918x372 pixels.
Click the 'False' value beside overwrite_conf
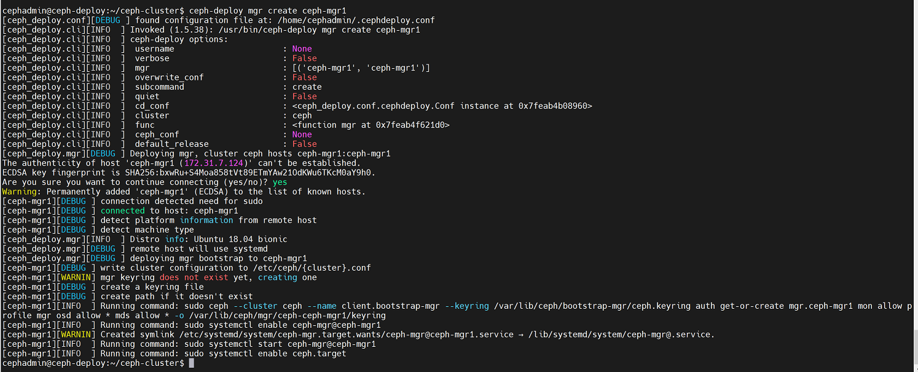304,77
